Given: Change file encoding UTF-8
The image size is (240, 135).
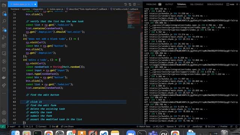Looking at the screenshot, I should pos(181,126).
